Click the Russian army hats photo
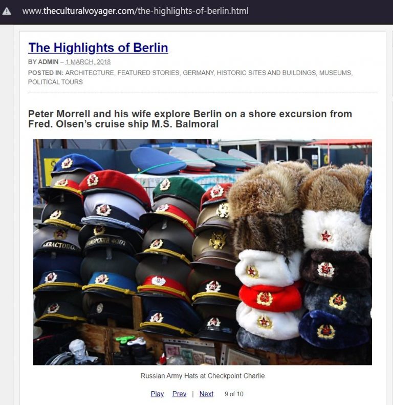Viewport: 393px width, 405px height. point(203,252)
